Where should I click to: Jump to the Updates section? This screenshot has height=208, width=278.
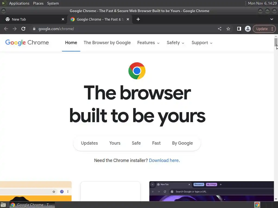click(89, 143)
